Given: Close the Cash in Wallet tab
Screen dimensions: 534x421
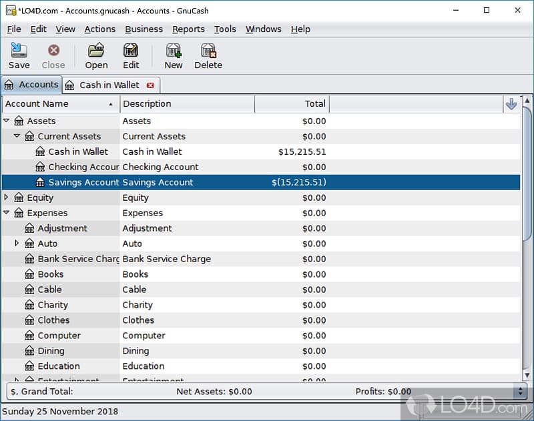Looking at the screenshot, I should (x=150, y=85).
